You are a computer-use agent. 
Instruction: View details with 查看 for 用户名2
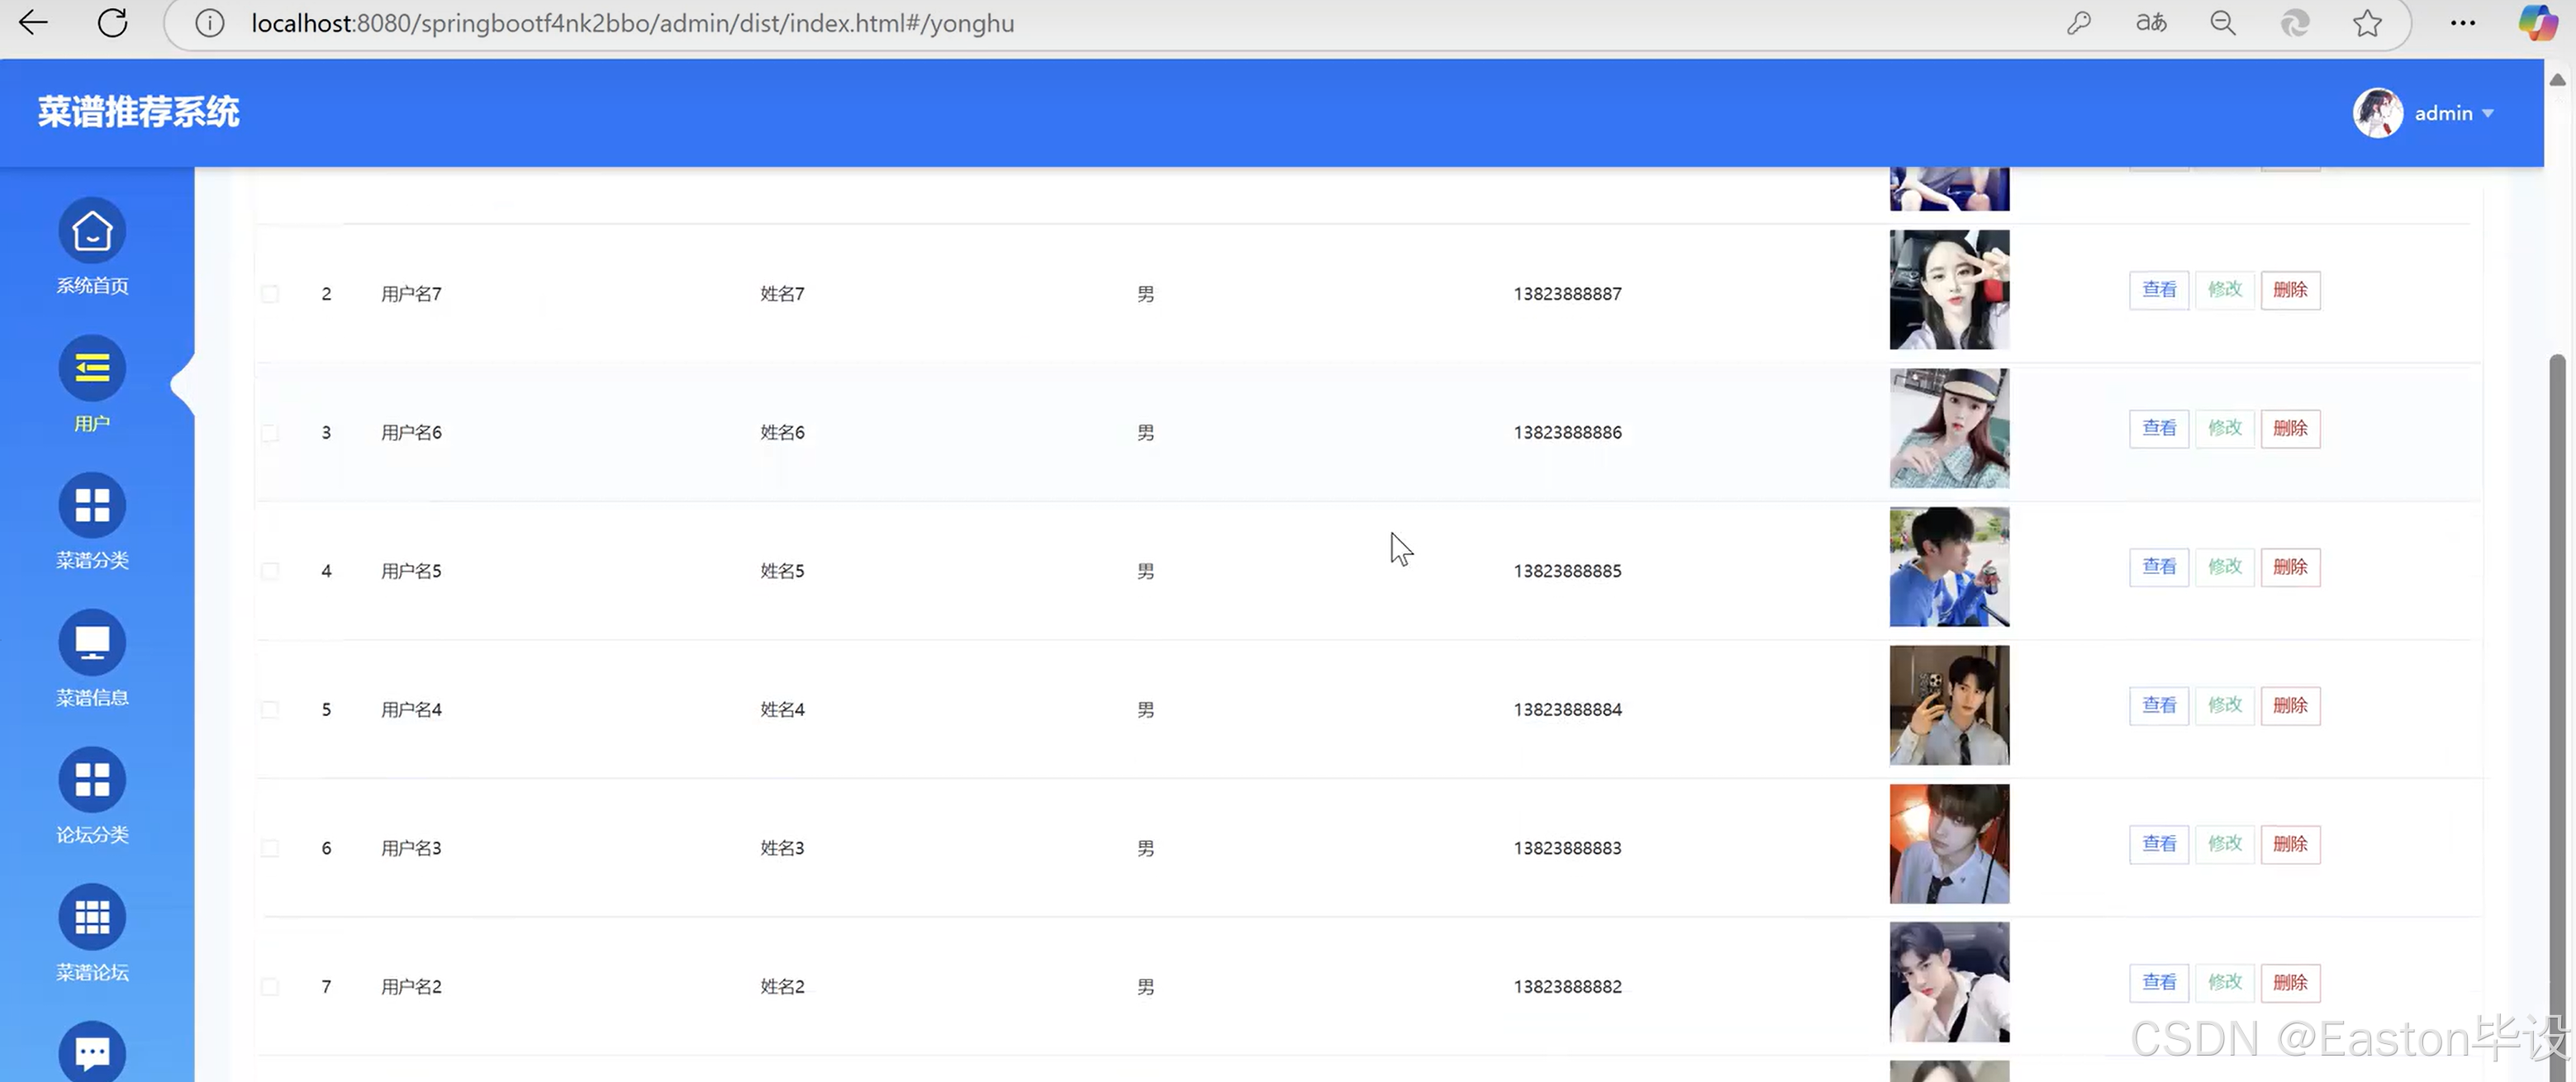[x=2159, y=983]
